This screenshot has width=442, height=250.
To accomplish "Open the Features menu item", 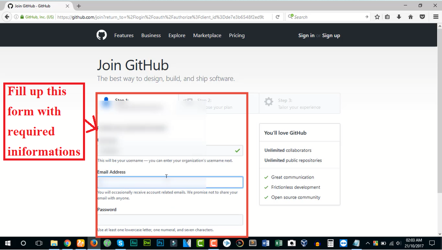I will pos(124,36).
